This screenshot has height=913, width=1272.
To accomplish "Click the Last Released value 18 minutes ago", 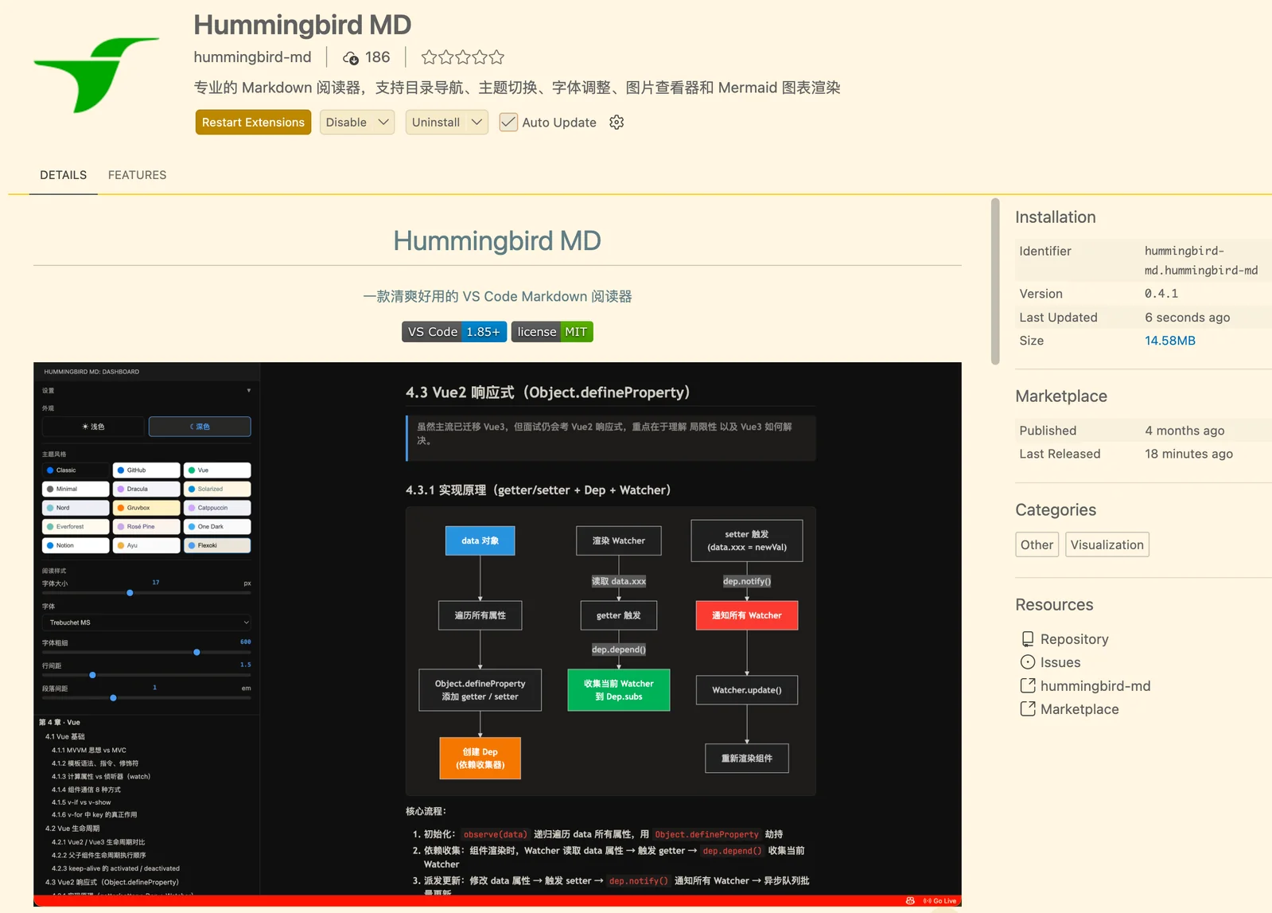I will point(1188,454).
